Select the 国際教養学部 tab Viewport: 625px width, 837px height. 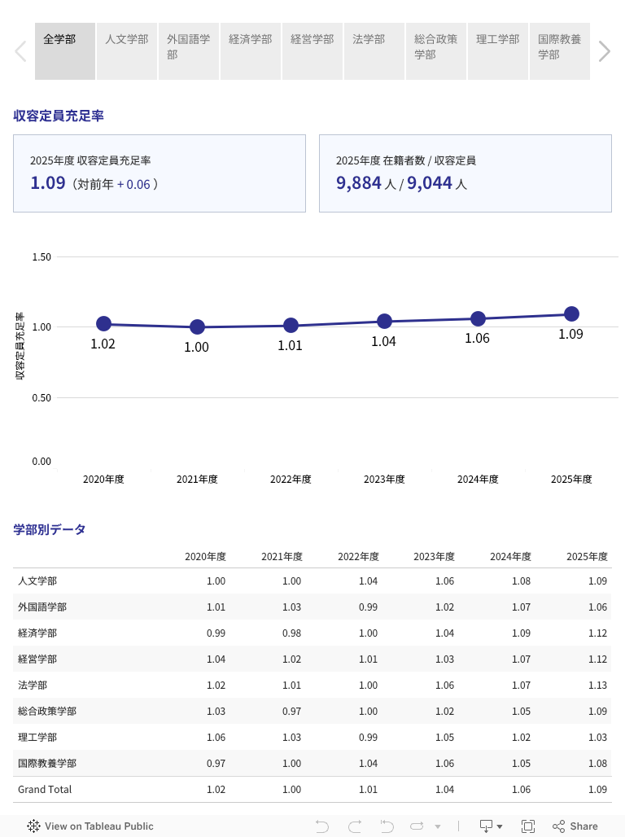560,51
